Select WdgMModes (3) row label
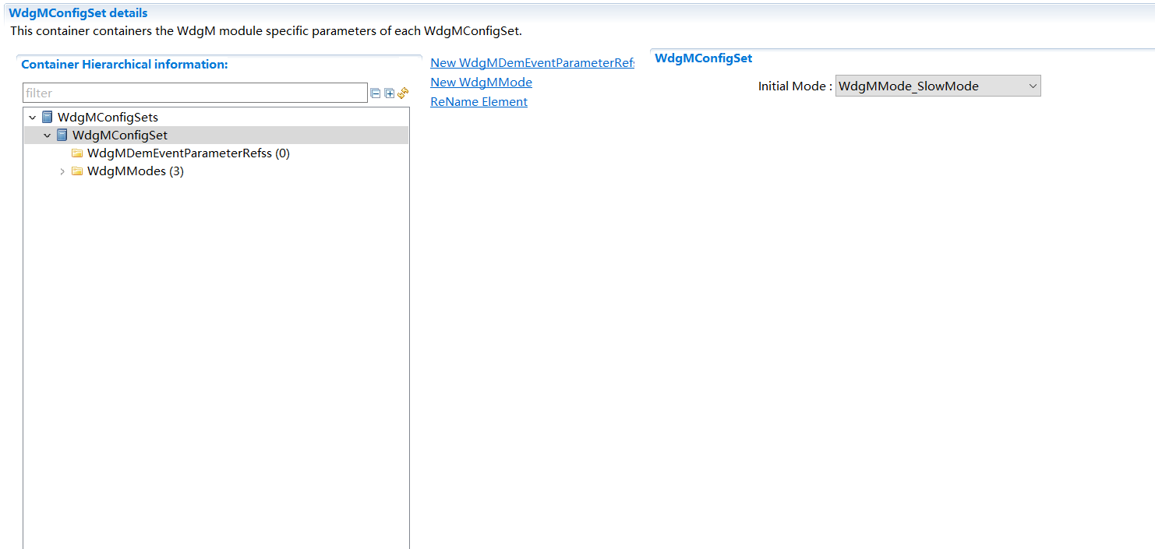Viewport: 1155px width, 549px height. pos(136,171)
